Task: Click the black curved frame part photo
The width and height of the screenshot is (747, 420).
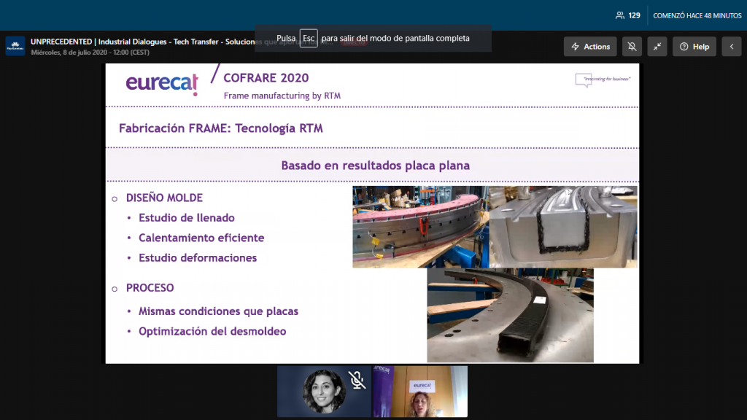Action: [510, 315]
